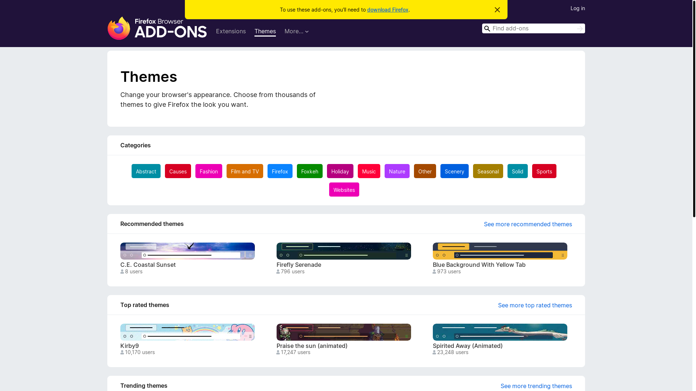Image resolution: width=696 pixels, height=391 pixels.
Task: Click the C.E. Coastal Sunset title
Action: coord(148,265)
